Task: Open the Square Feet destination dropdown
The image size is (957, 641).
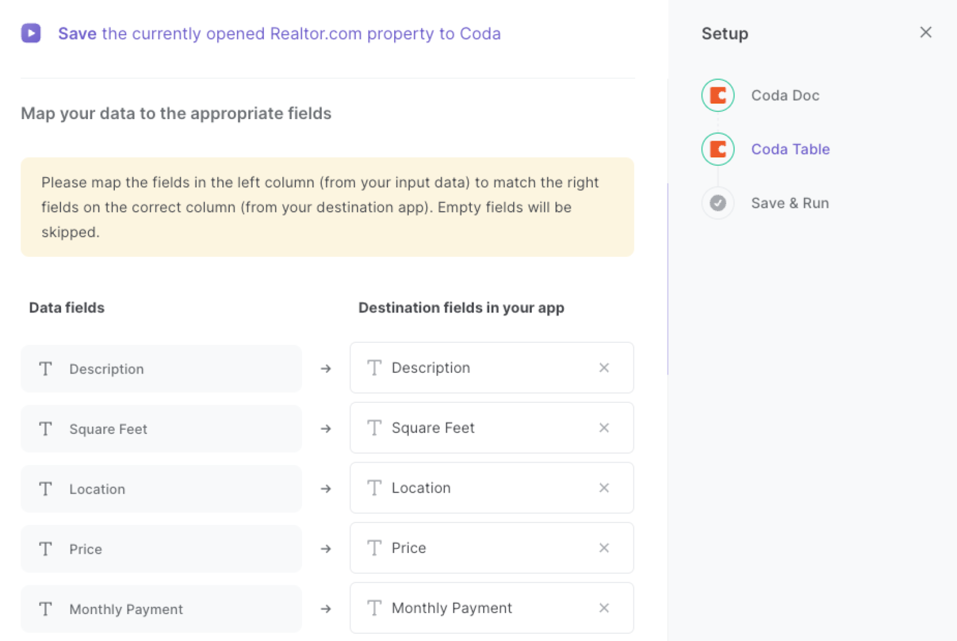Action: [x=492, y=427]
